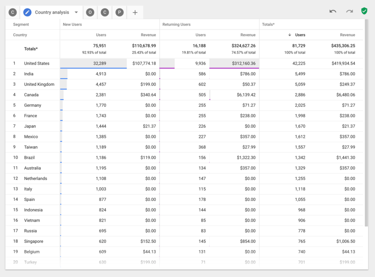Switch to the P circle tab
375x277 pixels.
119,12
